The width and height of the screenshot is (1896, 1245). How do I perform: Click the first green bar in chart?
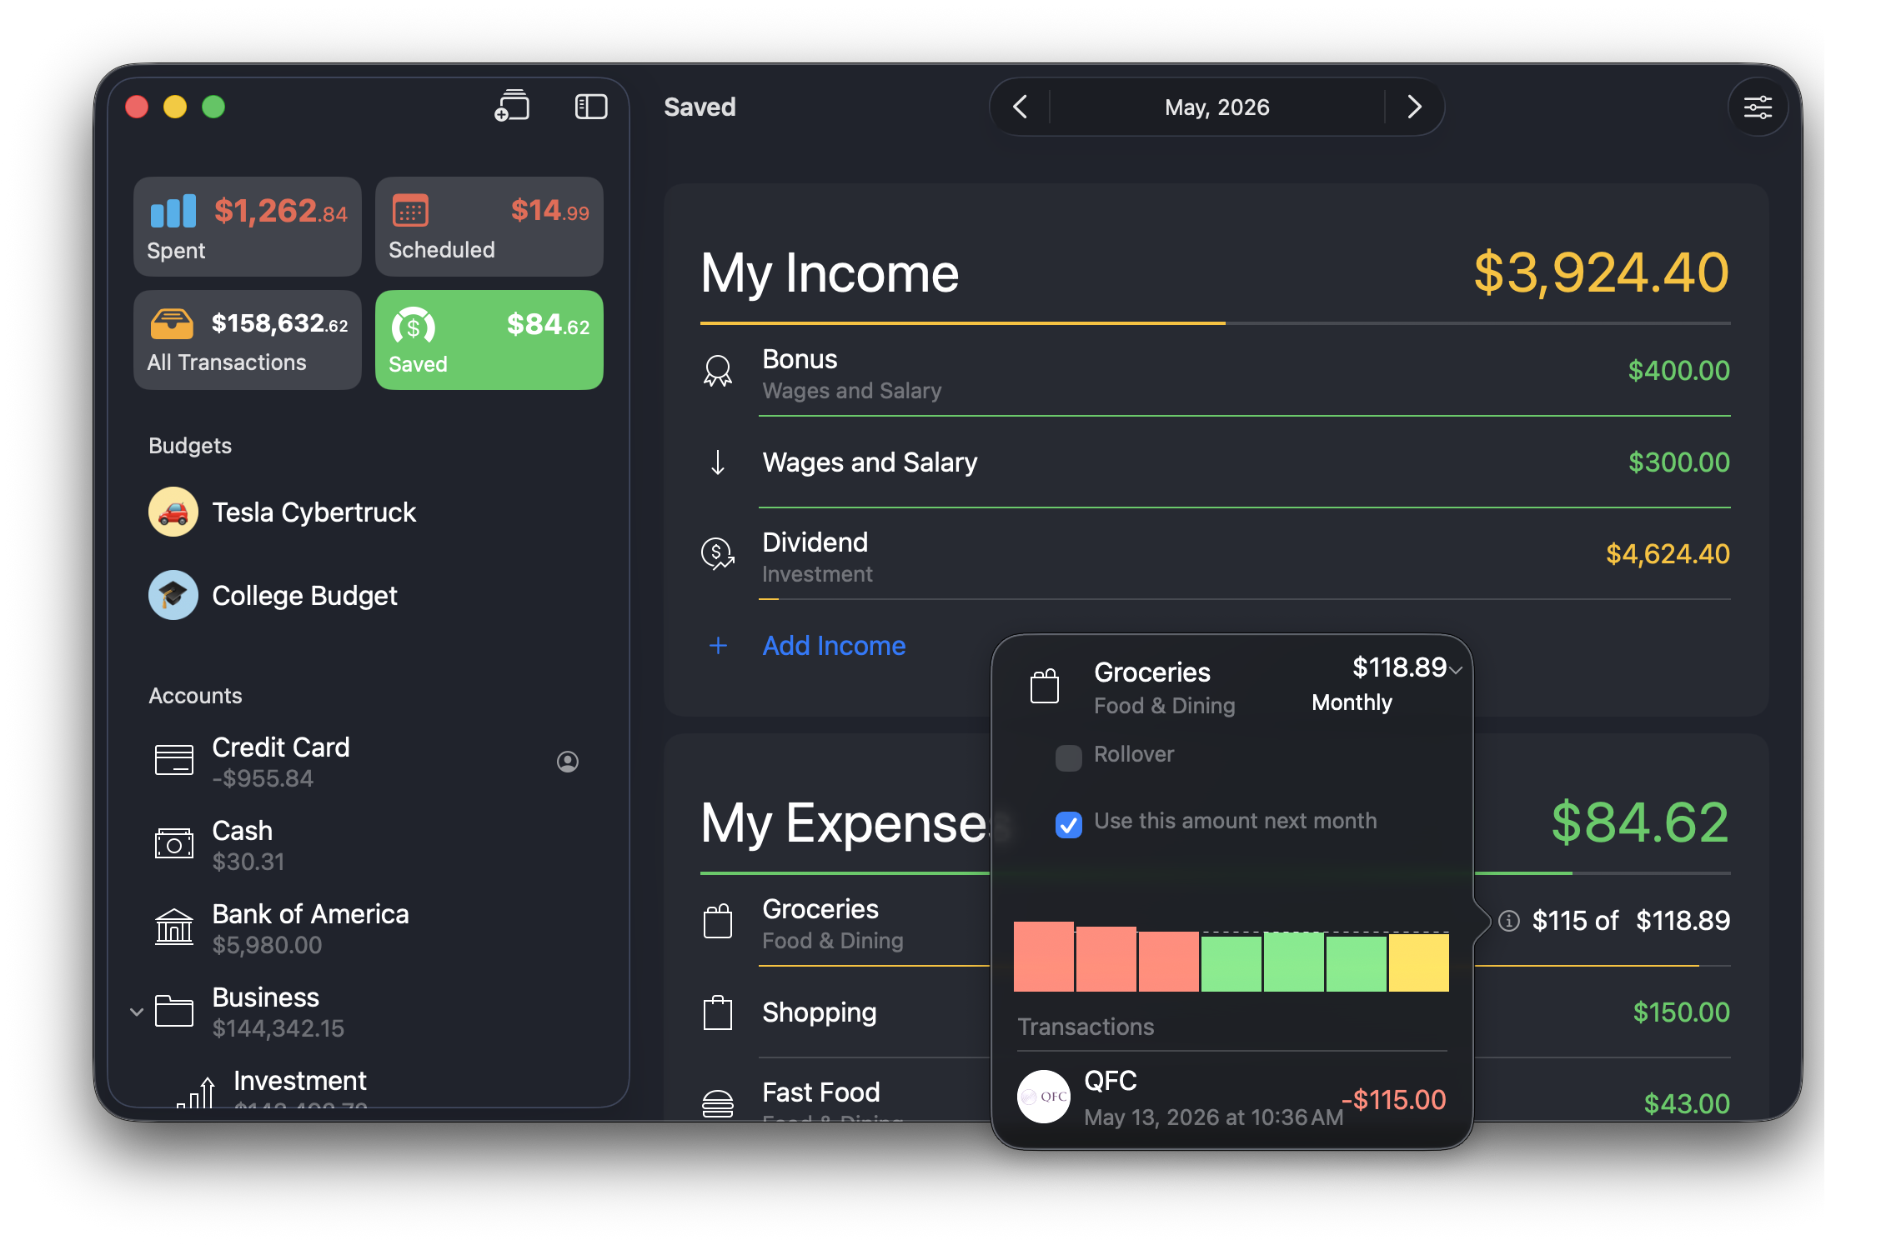click(x=1231, y=963)
